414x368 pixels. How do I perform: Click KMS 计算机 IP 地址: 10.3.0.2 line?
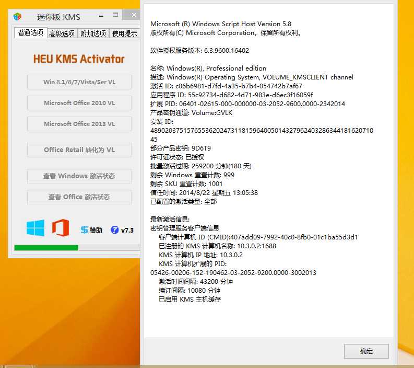[200, 255]
